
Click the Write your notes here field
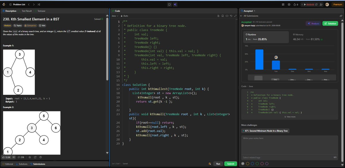290,145
